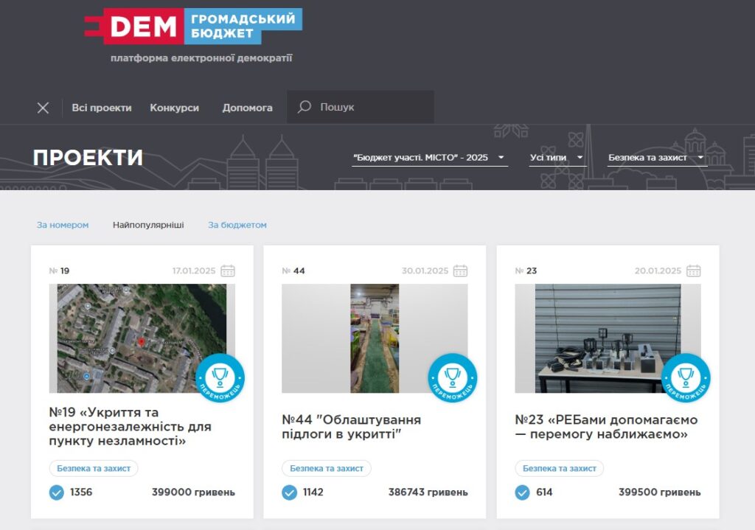Click winner trophy badge on project №23
Image resolution: width=755 pixels, height=530 pixels.
[686, 378]
